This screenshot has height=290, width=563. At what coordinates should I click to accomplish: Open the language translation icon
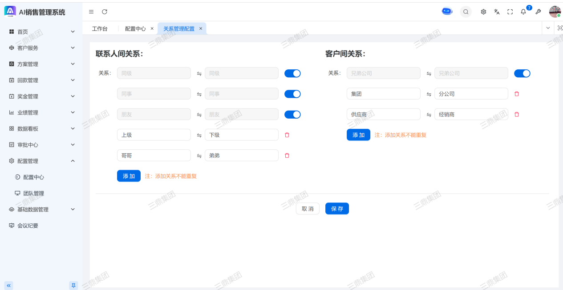[x=497, y=12]
